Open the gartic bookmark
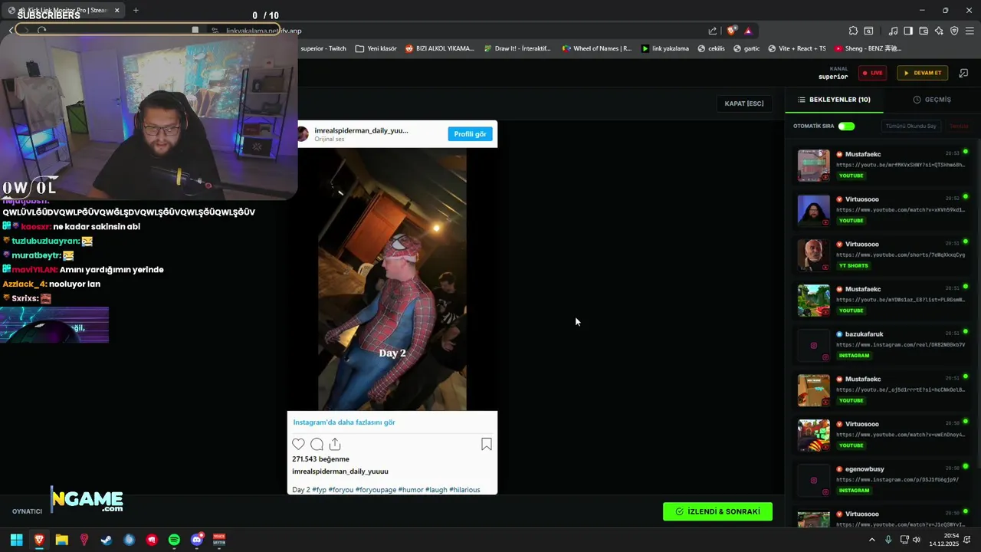The image size is (981, 552). [x=746, y=48]
